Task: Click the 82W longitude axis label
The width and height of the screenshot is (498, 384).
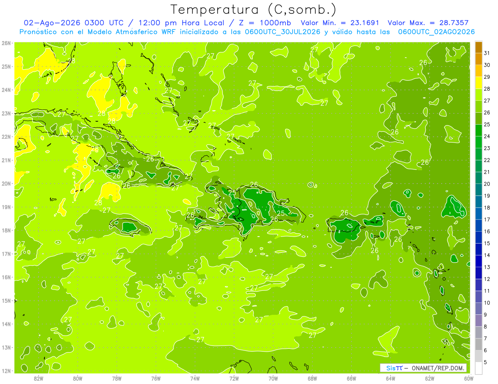Action: (39, 378)
